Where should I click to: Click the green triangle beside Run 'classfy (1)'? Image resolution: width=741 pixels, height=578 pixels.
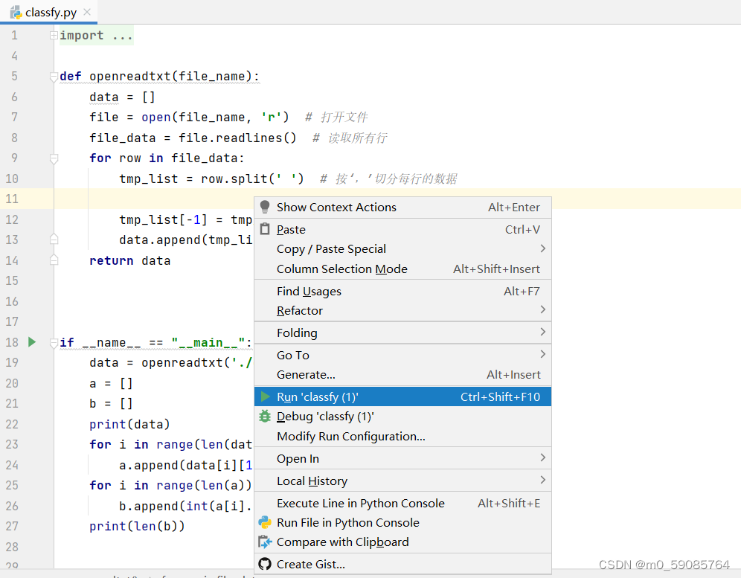point(266,397)
